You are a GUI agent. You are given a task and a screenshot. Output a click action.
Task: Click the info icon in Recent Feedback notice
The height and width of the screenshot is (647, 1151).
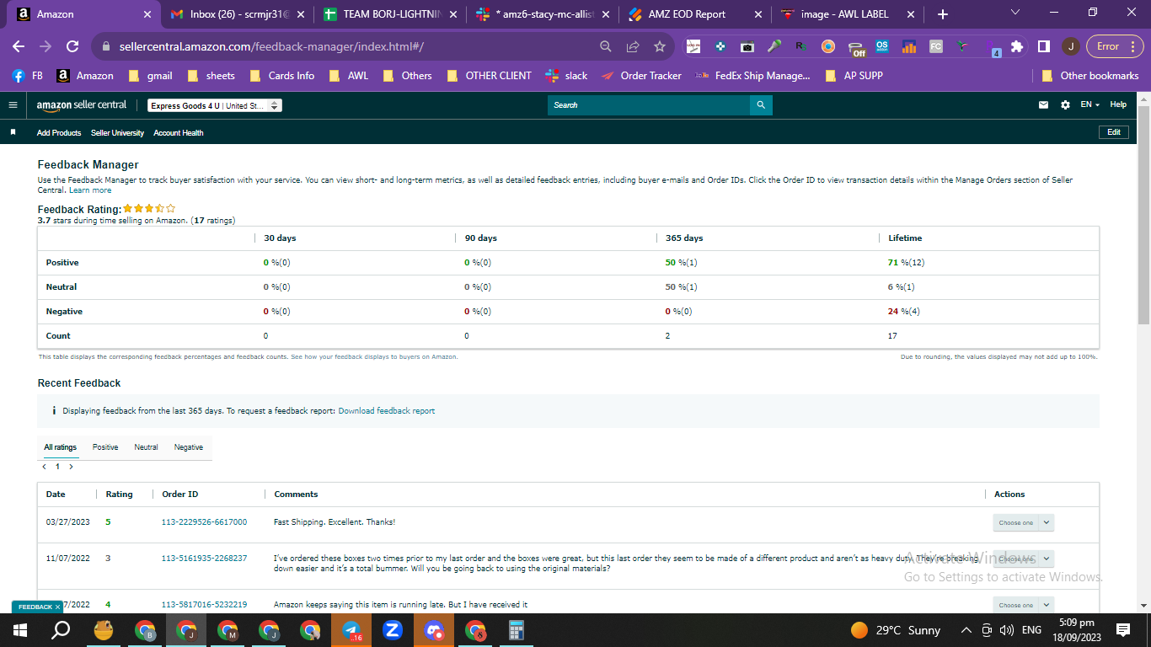coord(54,411)
